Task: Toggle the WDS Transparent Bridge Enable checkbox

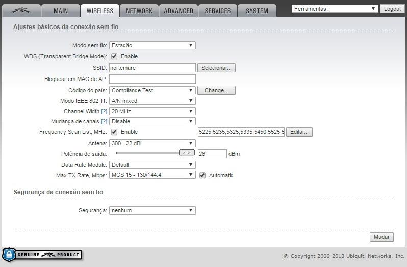Action: tap(114, 56)
